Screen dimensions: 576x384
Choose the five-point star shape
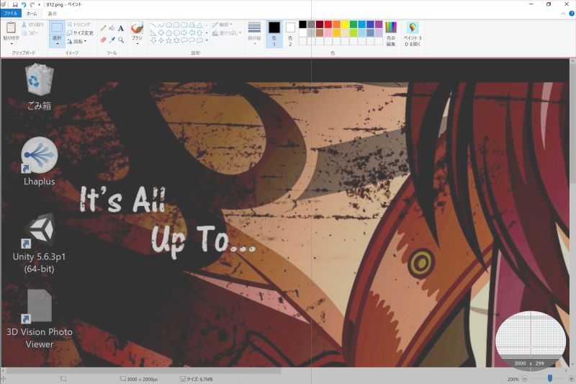tap(168, 40)
